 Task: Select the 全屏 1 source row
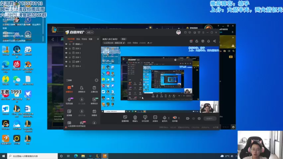click(x=82, y=61)
